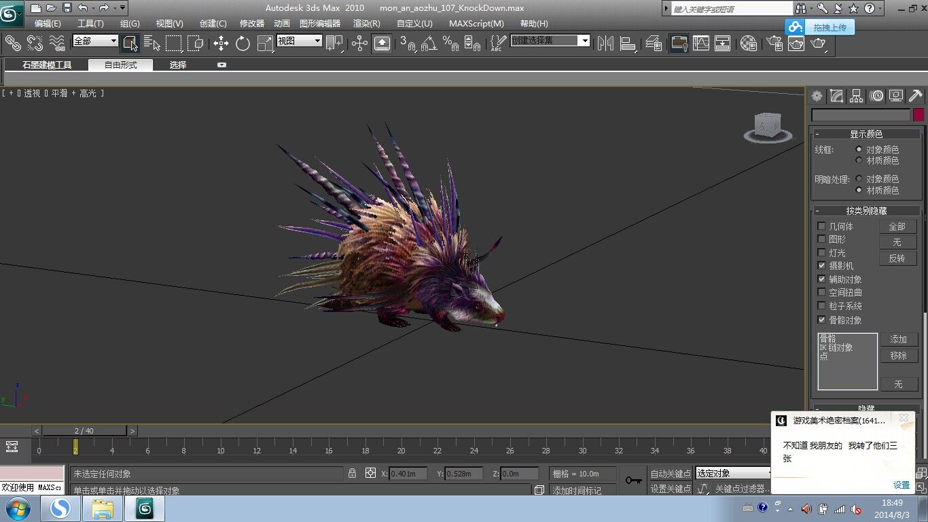Open the Layer Manager

pos(654,43)
